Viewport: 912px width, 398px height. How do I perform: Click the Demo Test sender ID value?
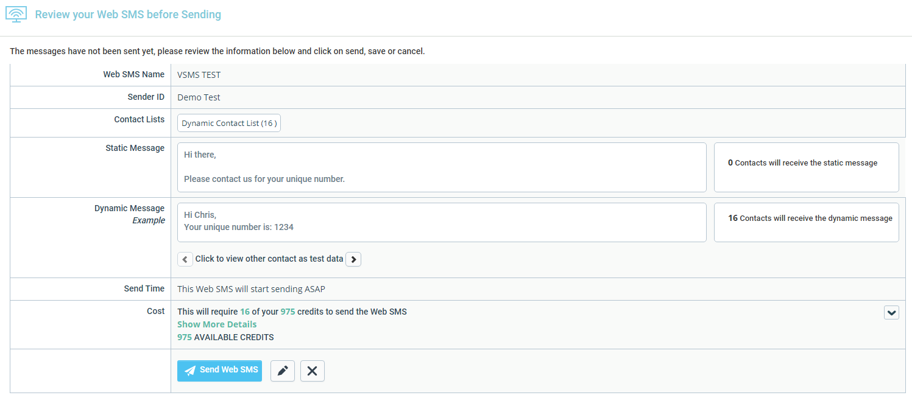(199, 97)
